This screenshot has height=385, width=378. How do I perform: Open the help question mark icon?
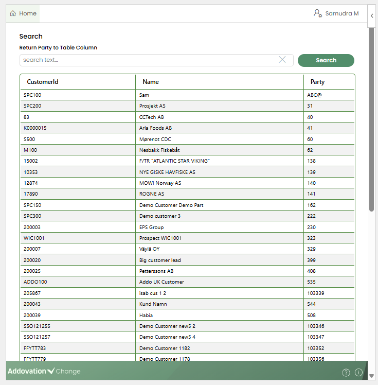346,372
